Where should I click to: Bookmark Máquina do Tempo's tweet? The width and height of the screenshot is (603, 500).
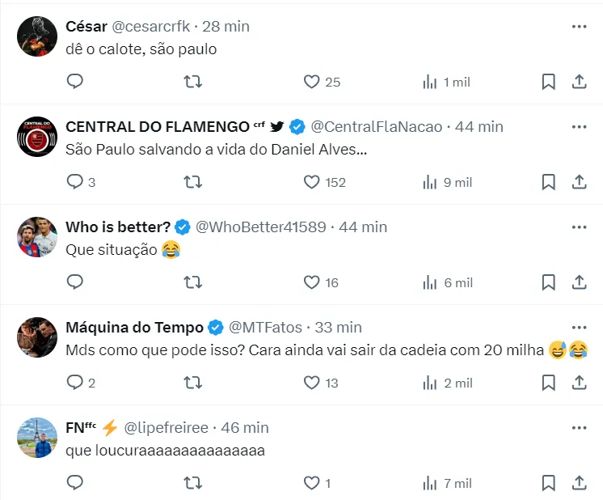(x=548, y=383)
